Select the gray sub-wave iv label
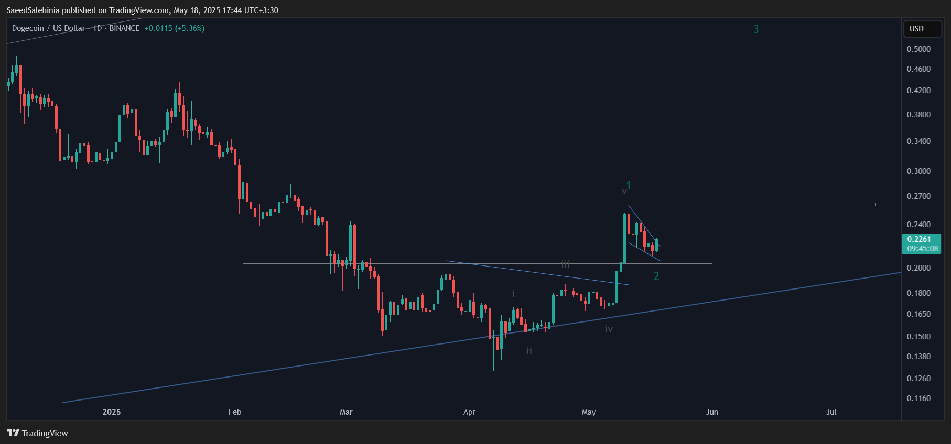Screen dimensions: 951x444 click(x=609, y=329)
